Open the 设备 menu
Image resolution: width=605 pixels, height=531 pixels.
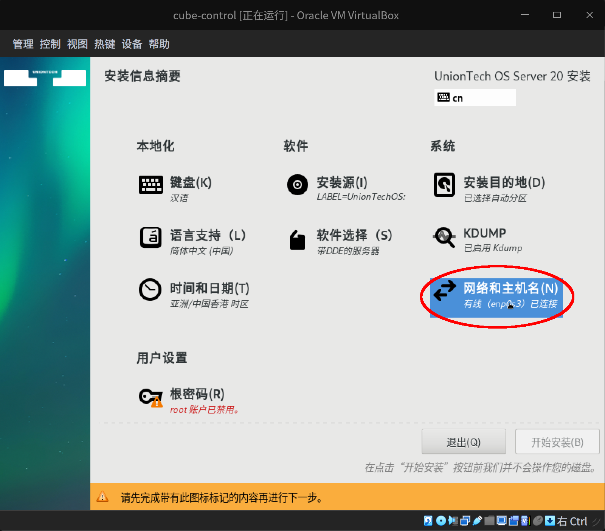point(132,44)
